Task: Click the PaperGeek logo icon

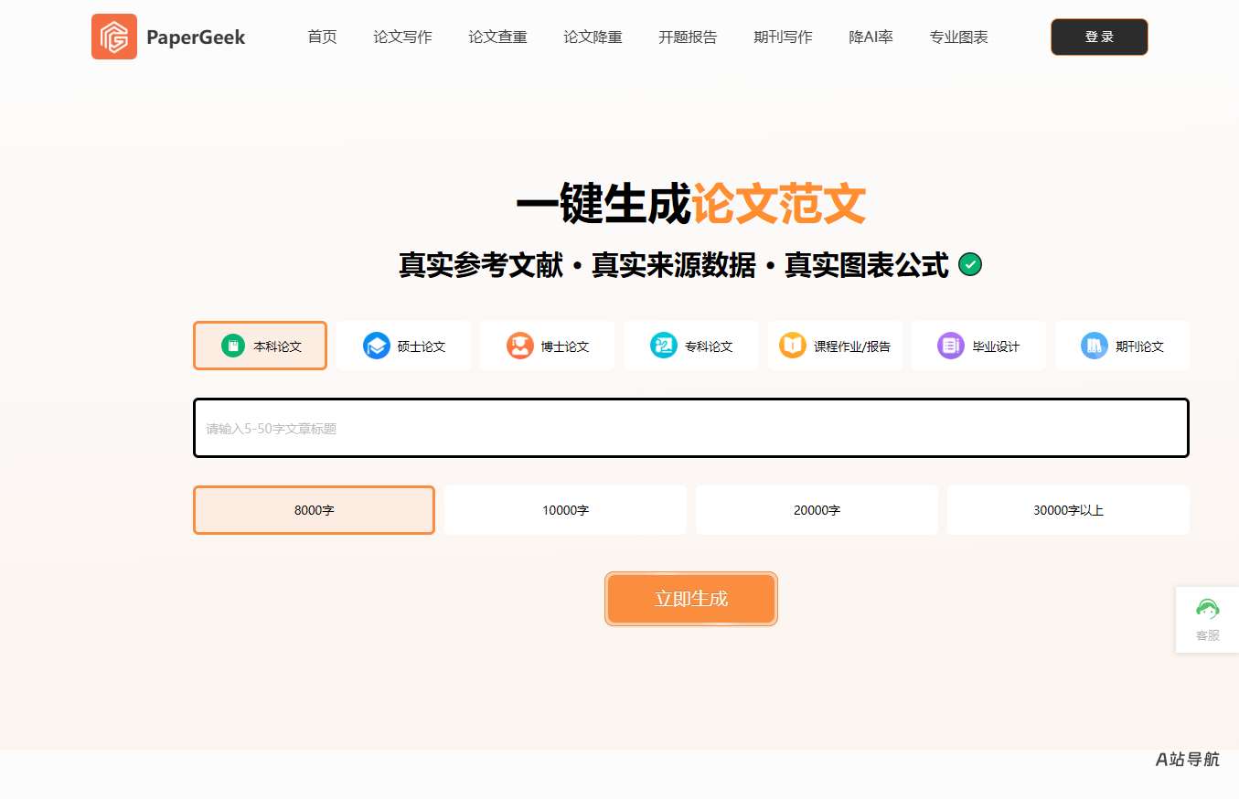Action: tap(114, 37)
